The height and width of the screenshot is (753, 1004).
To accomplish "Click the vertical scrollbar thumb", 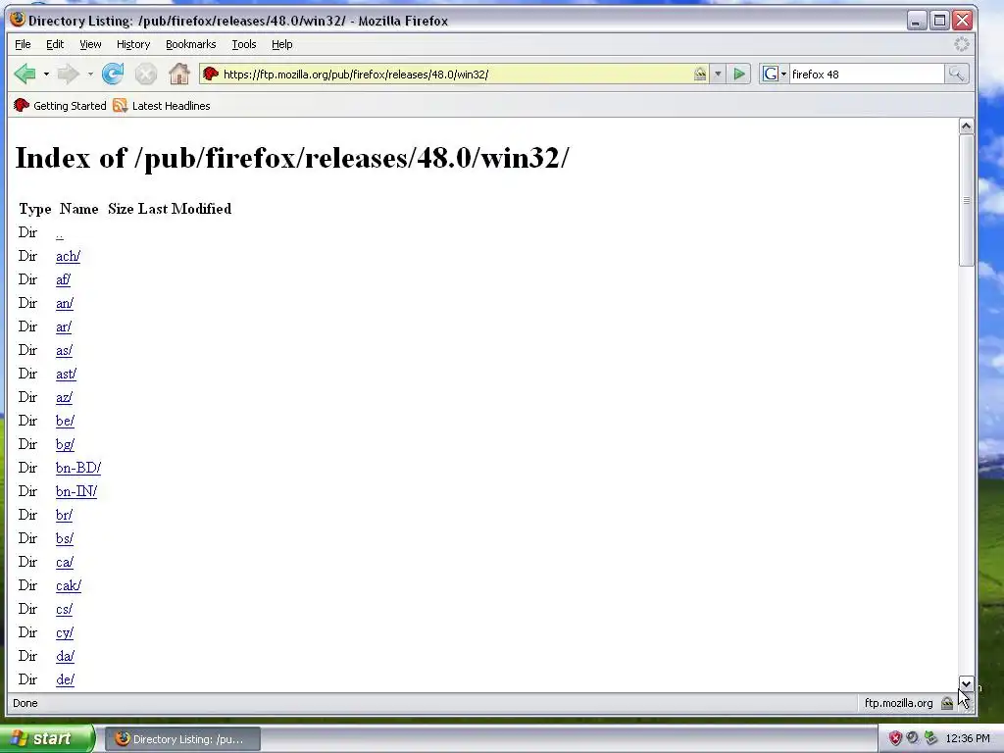I will (x=966, y=200).
